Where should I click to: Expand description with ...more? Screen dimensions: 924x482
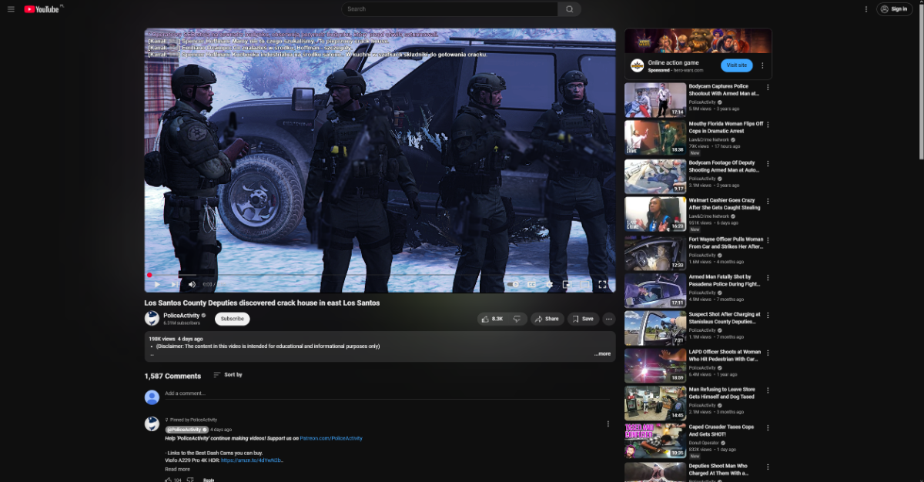[602, 354]
